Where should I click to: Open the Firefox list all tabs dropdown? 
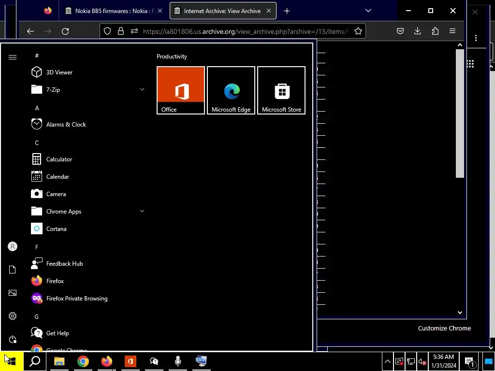tap(368, 11)
